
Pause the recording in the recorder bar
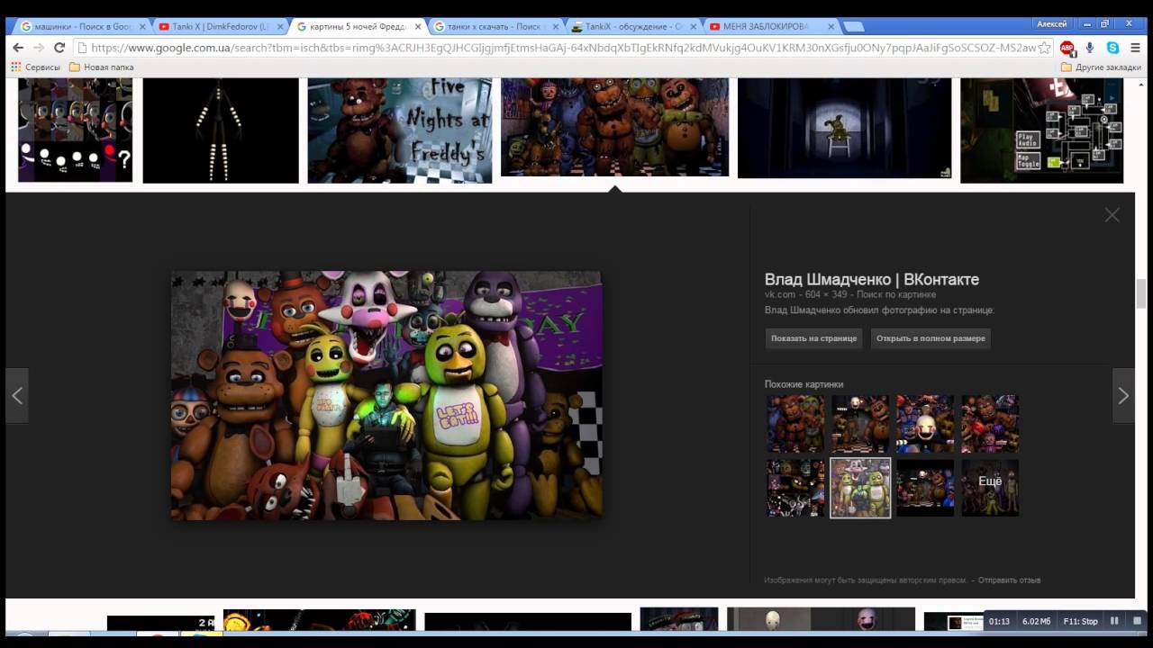tap(1114, 621)
